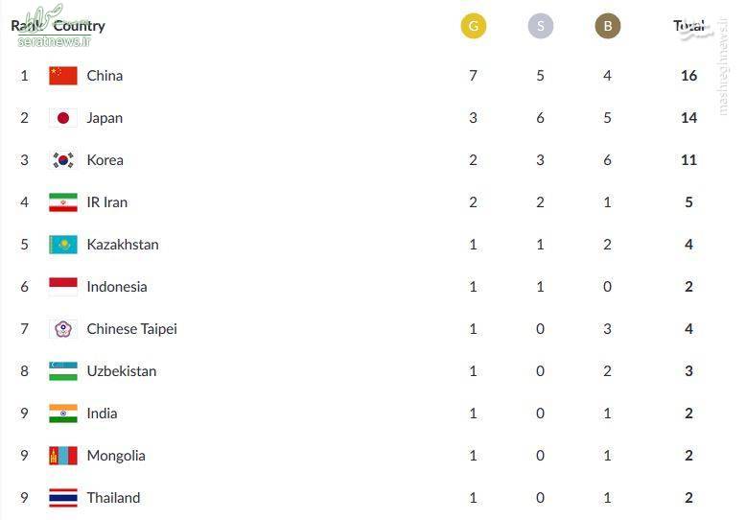The image size is (746, 520).
Task: Click the bronze medal B circle
Action: click(608, 26)
